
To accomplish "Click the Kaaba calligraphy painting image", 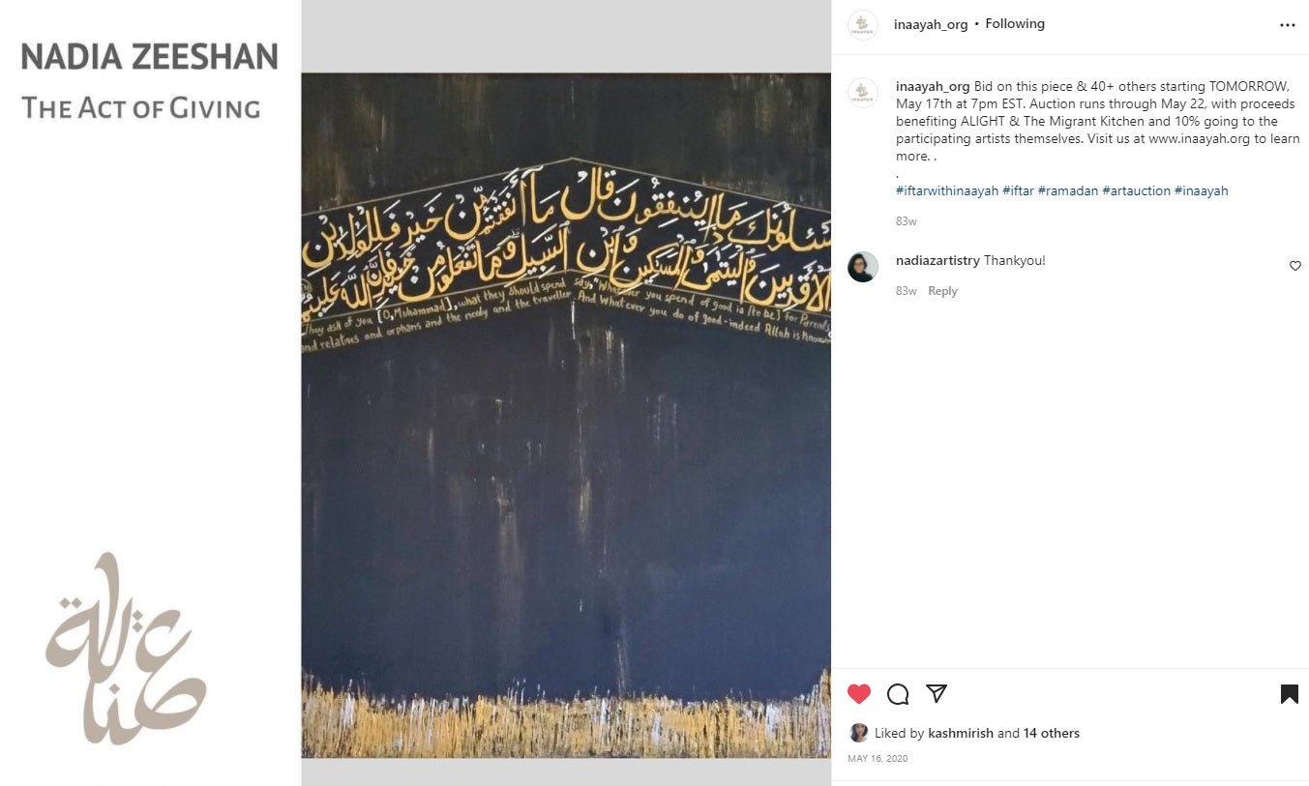I will click(x=566, y=416).
